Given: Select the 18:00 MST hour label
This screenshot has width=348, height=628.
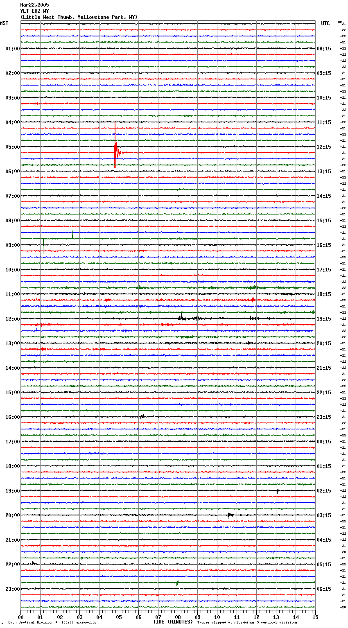Looking at the screenshot, I should 13,466.
